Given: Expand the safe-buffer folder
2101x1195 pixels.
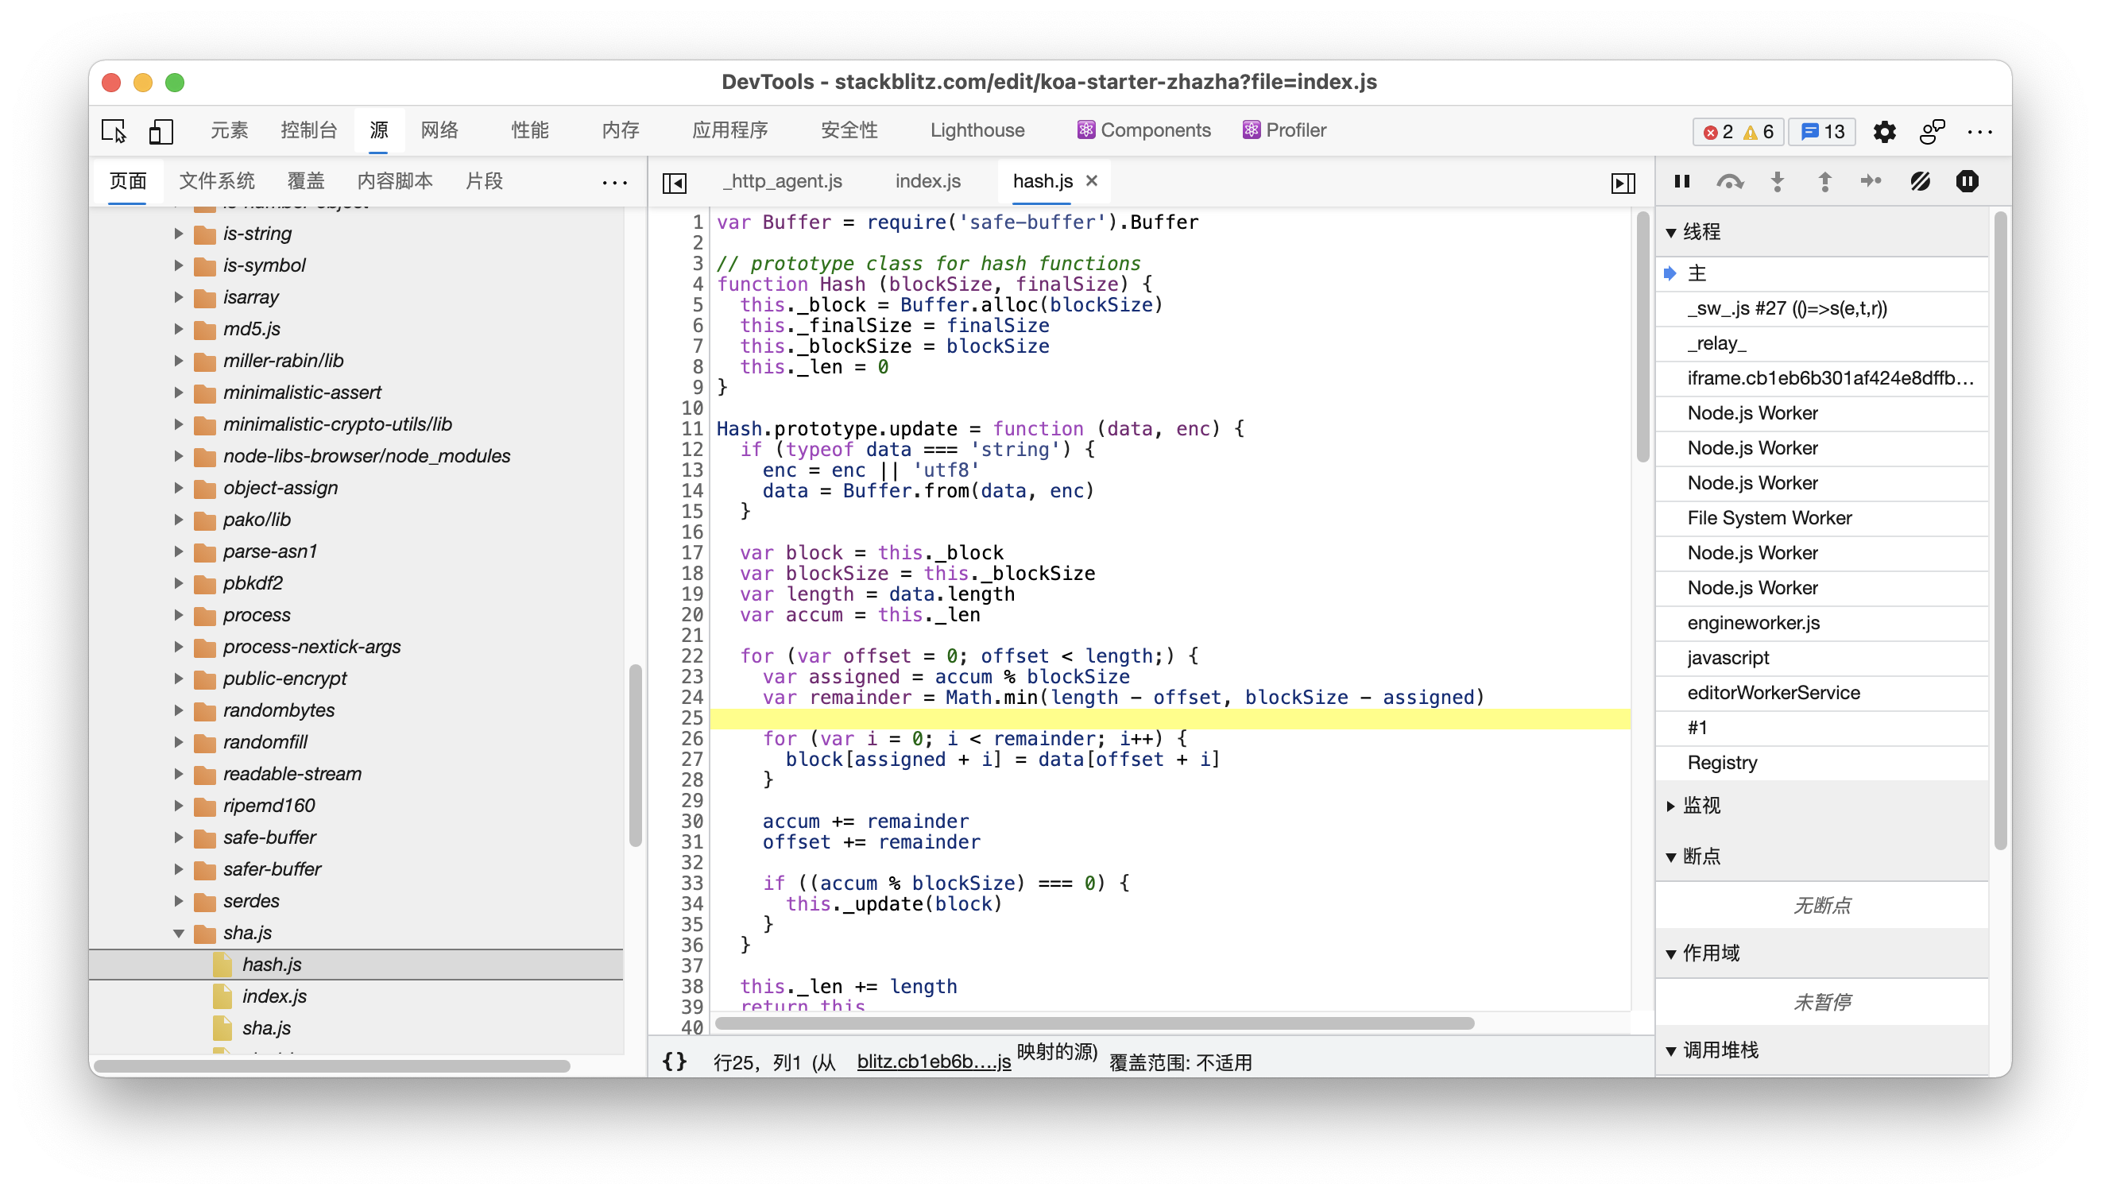Looking at the screenshot, I should click(x=179, y=837).
